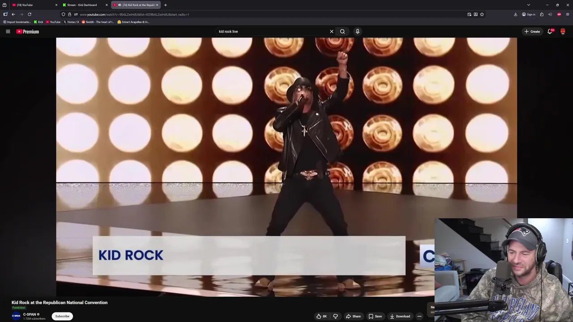Open the sidebar panel toggle icon
Screen dimensions: 573x322
coord(5,14)
